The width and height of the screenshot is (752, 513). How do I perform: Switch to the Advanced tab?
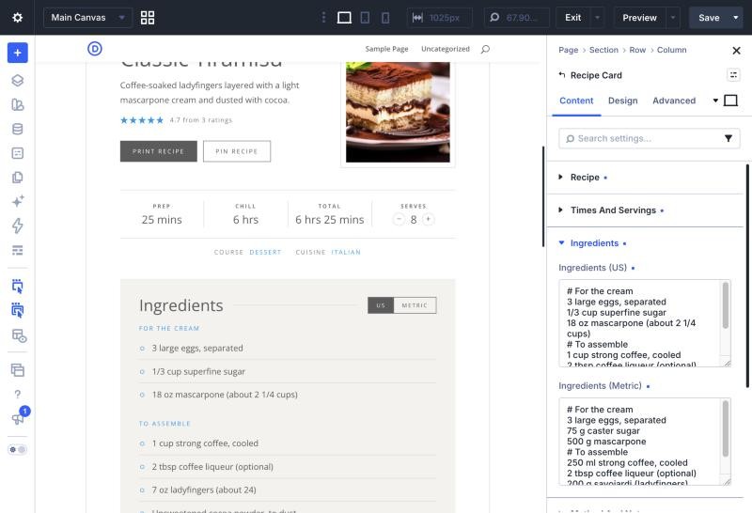tap(673, 101)
